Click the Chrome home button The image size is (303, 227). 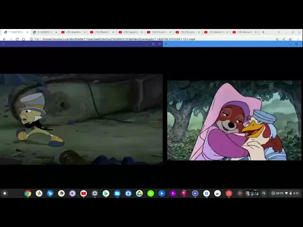coord(23,39)
